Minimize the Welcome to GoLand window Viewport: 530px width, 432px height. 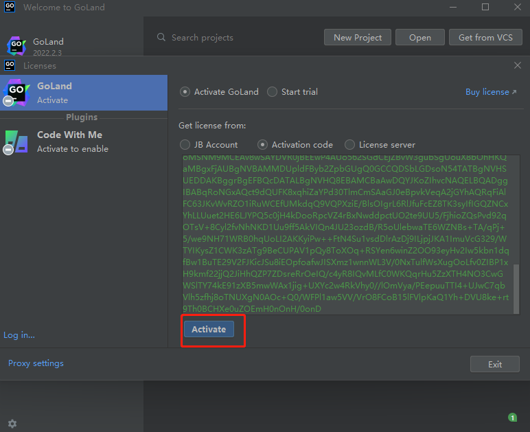pos(453,7)
